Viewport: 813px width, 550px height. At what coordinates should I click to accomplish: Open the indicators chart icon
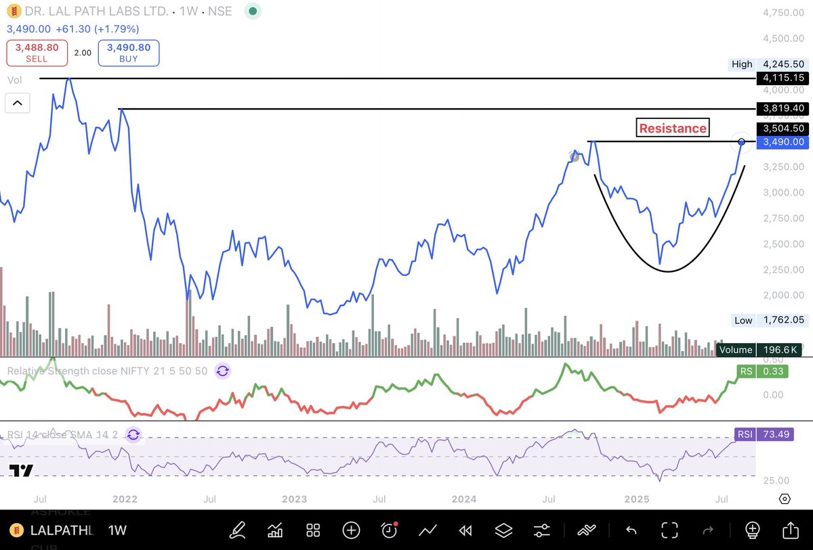tap(275, 530)
